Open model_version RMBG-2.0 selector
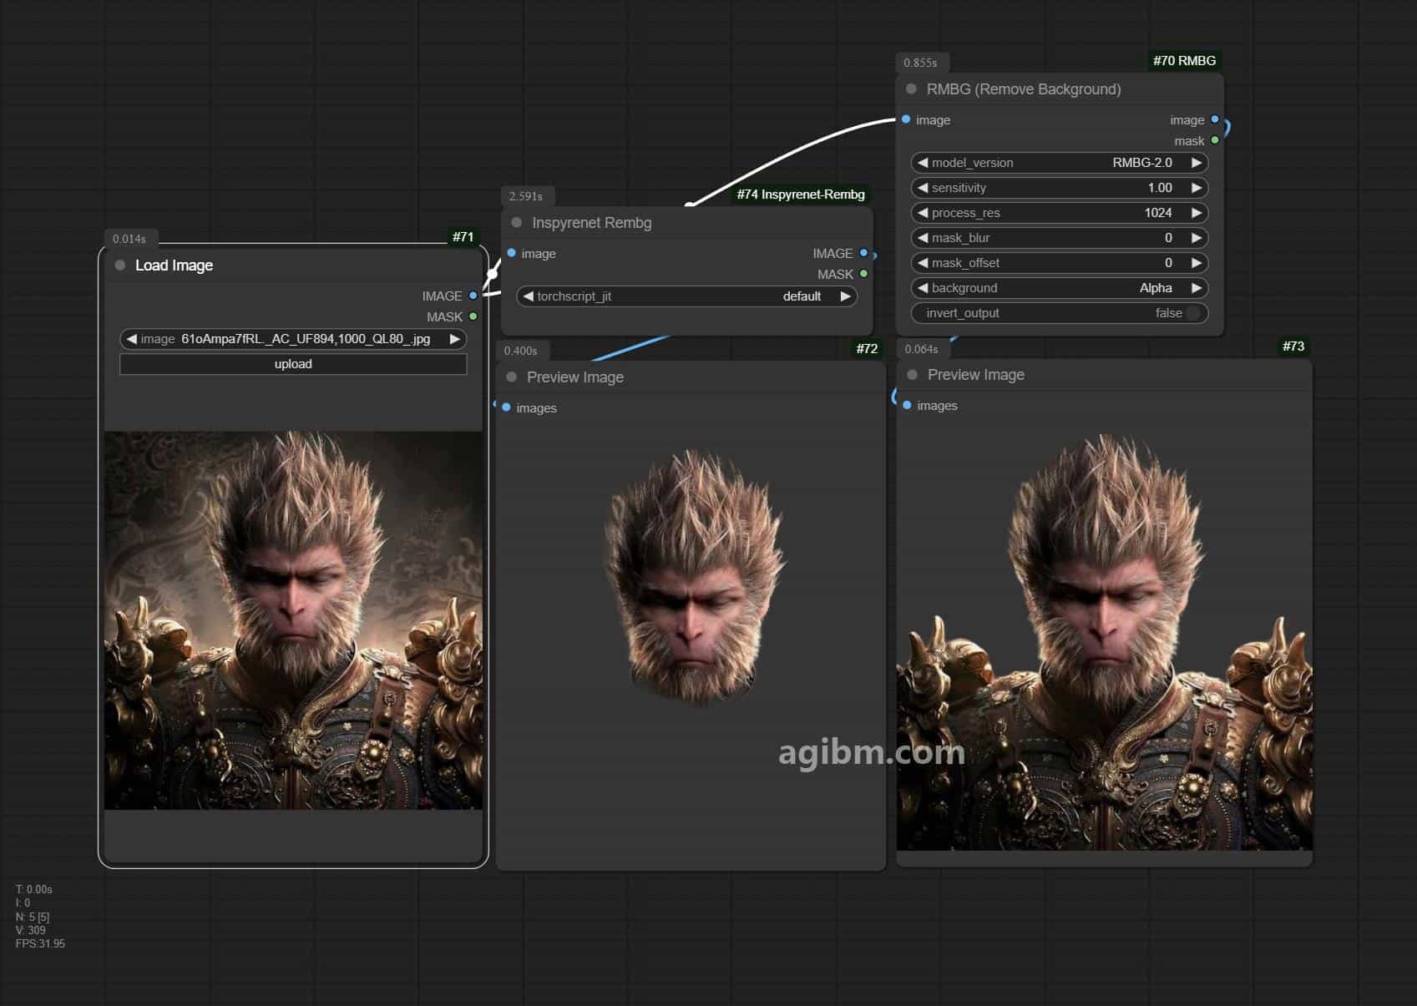This screenshot has width=1417, height=1006. pyautogui.click(x=1060, y=163)
